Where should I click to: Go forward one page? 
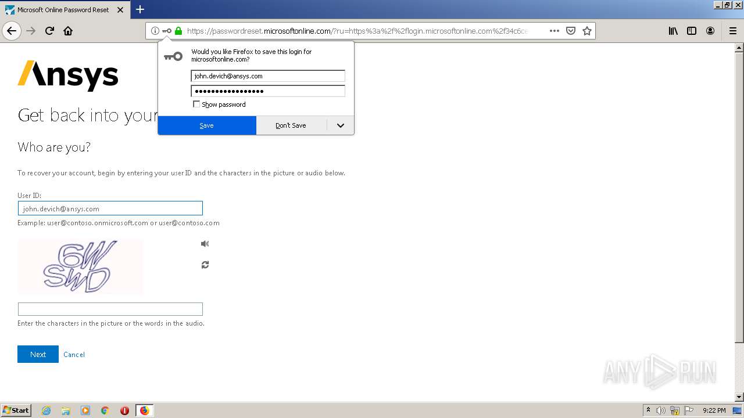tap(31, 31)
